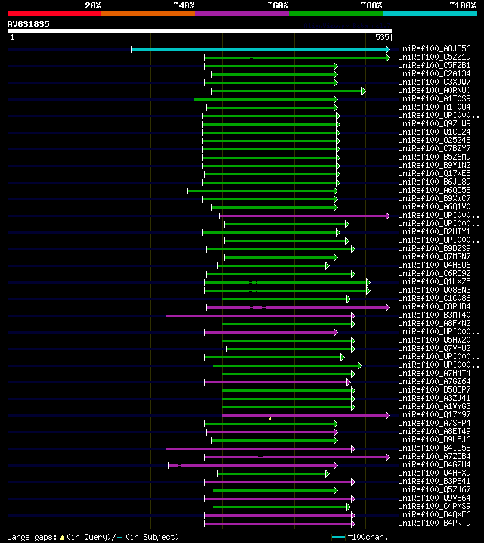Open hit UniRef100_C3XJW7
This screenshot has height=543, width=484.
pos(434,82)
